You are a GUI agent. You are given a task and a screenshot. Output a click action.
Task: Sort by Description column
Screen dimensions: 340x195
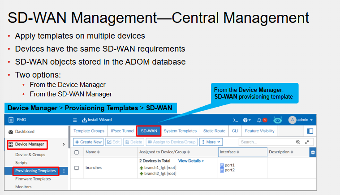pos(281,152)
